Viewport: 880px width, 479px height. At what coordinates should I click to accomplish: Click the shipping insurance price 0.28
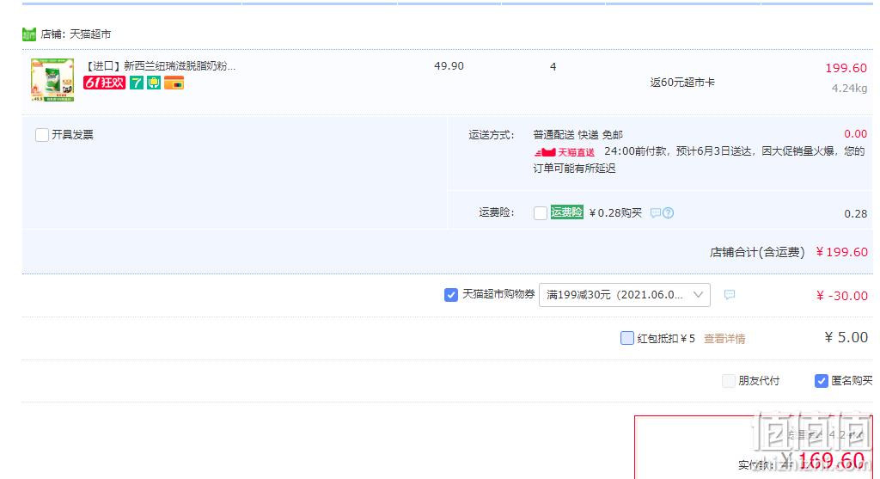[x=855, y=213]
